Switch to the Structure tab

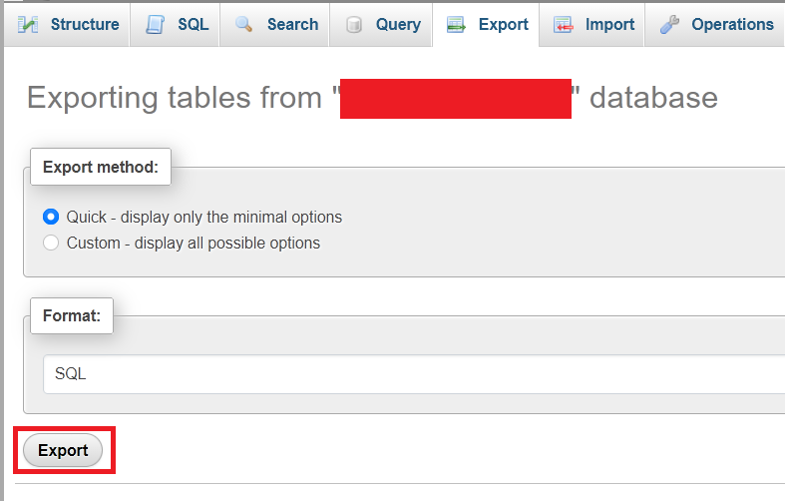click(x=84, y=24)
